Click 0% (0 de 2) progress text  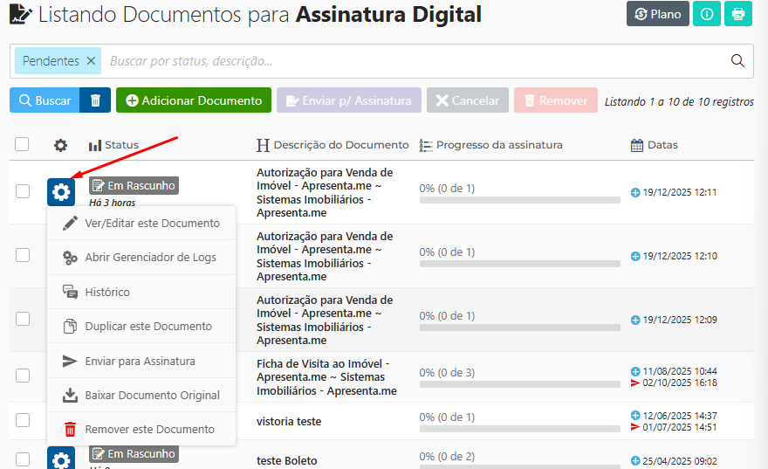point(447,456)
